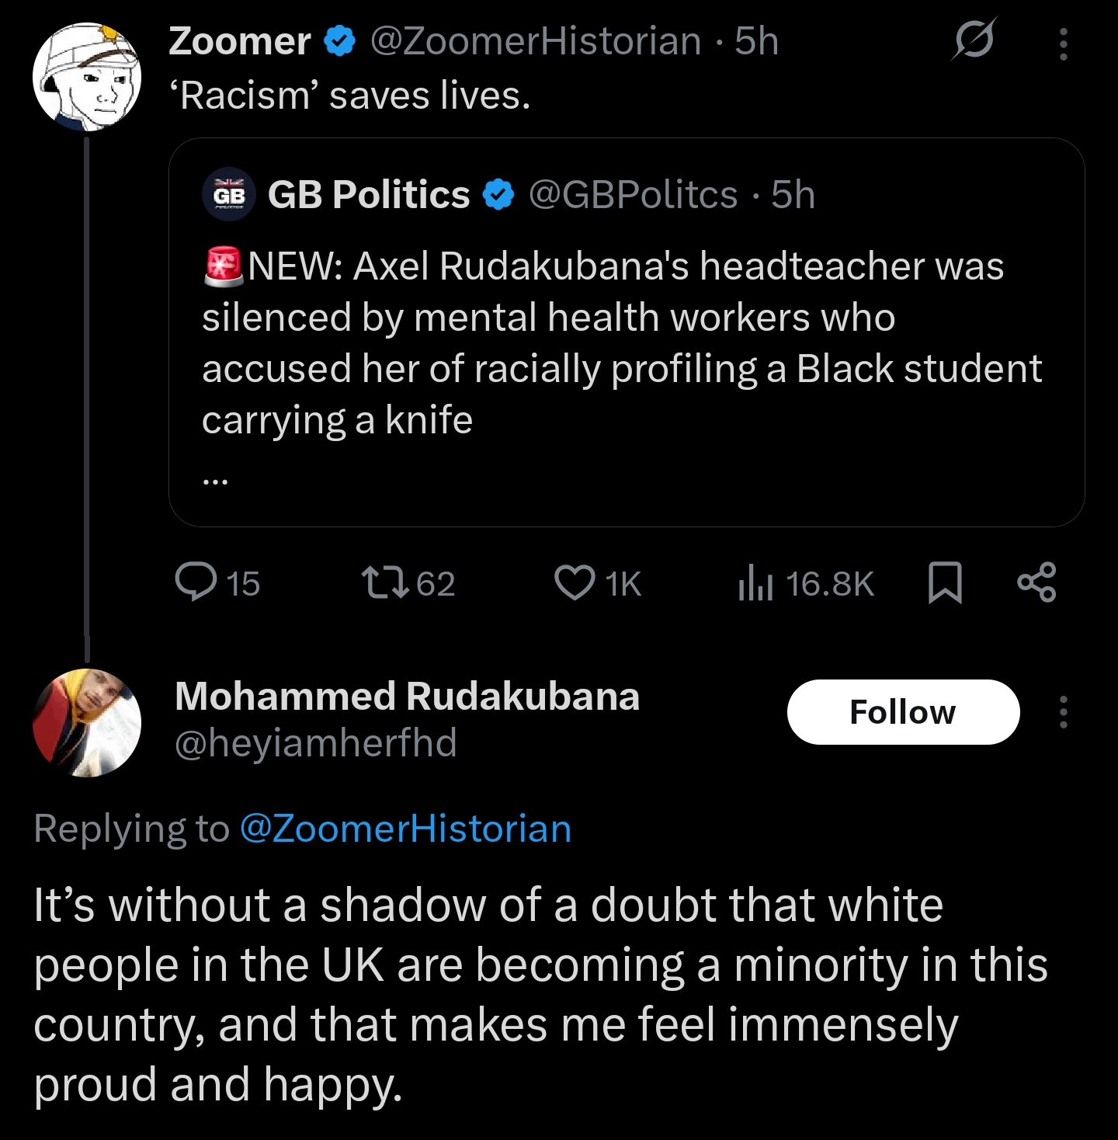
Task: Click the reply comment icon
Action: [196, 582]
